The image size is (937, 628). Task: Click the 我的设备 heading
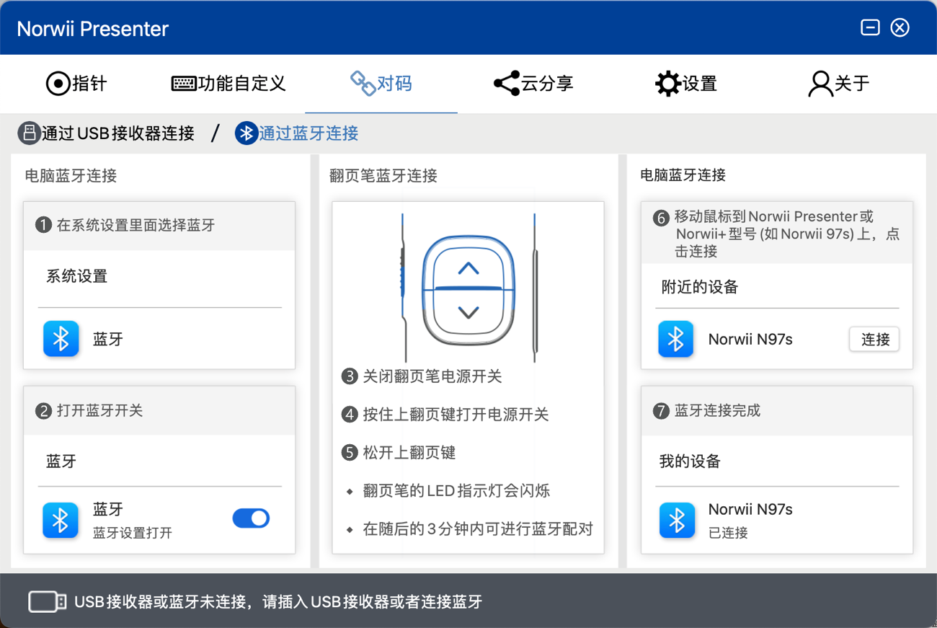point(690,461)
